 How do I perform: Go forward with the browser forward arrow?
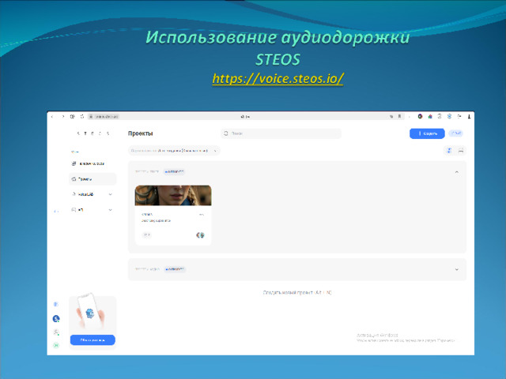coord(62,116)
